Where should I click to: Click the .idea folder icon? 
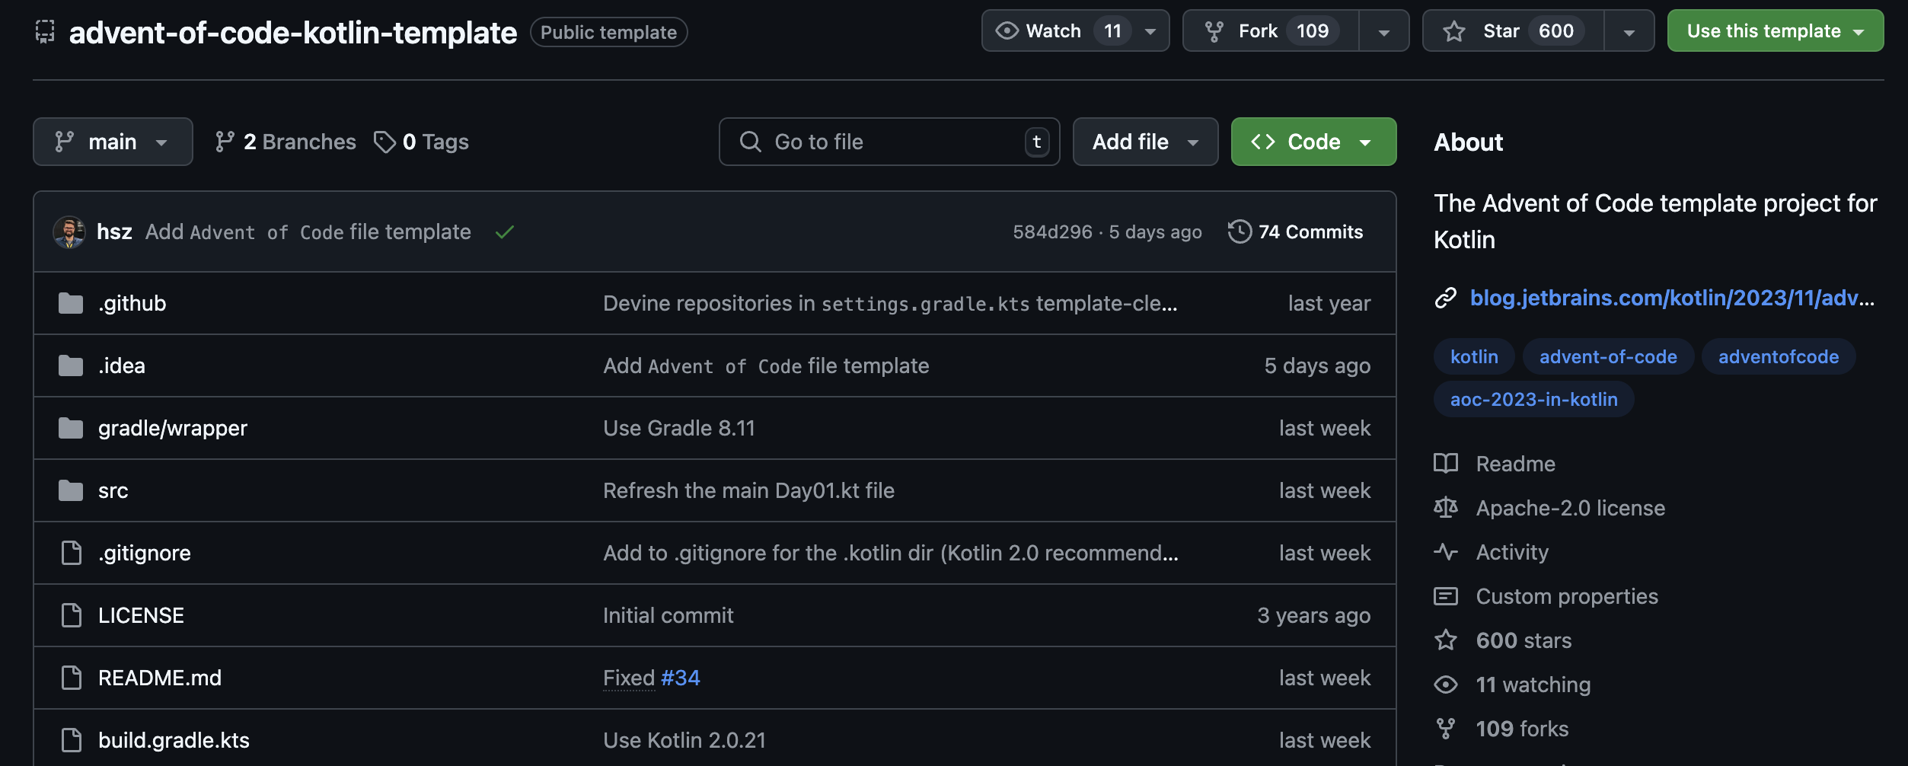(x=71, y=365)
